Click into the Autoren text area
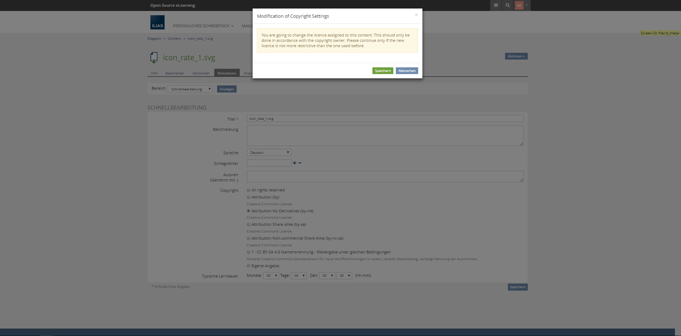The width and height of the screenshot is (681, 336). tap(385, 177)
